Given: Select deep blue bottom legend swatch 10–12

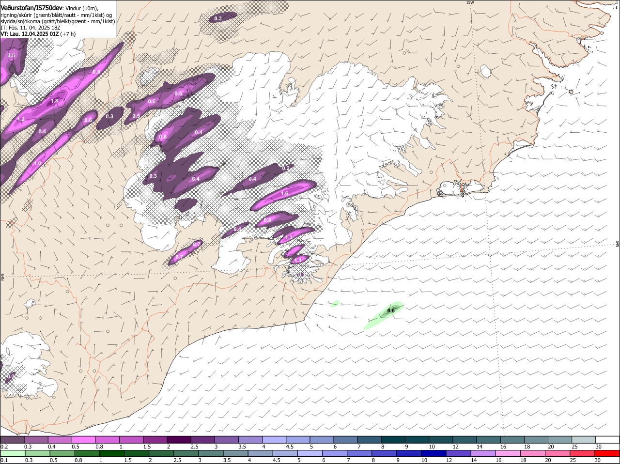Looking at the screenshot, I should pos(434,454).
